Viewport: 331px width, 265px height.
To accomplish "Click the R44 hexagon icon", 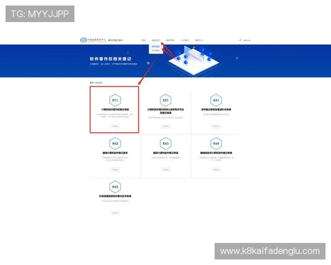I will coord(216,143).
